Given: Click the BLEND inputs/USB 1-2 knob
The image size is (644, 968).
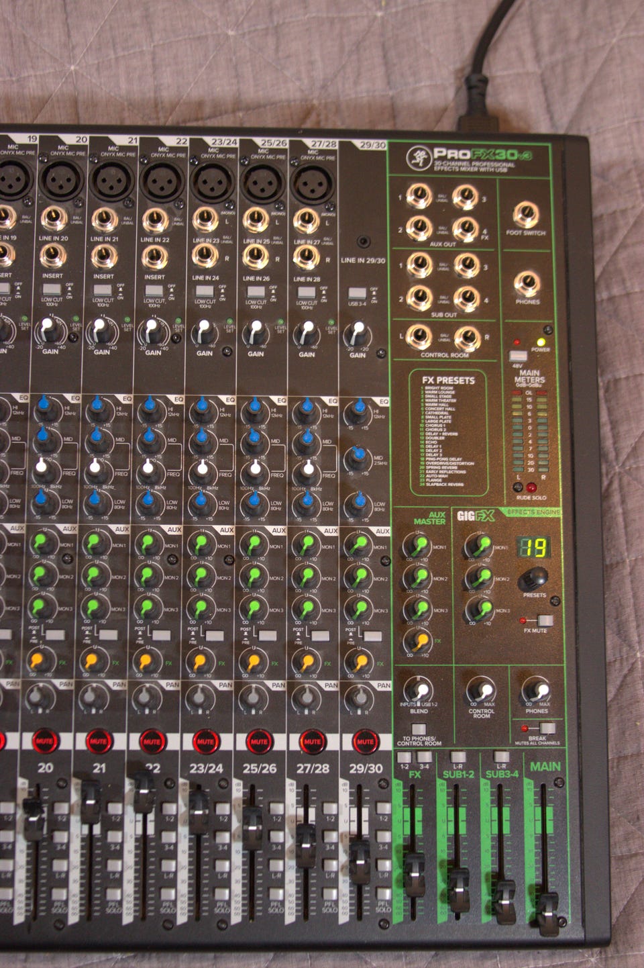Looking at the screenshot, I should [418, 691].
